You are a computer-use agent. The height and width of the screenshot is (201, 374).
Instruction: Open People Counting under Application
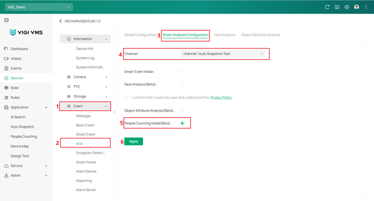24,137
